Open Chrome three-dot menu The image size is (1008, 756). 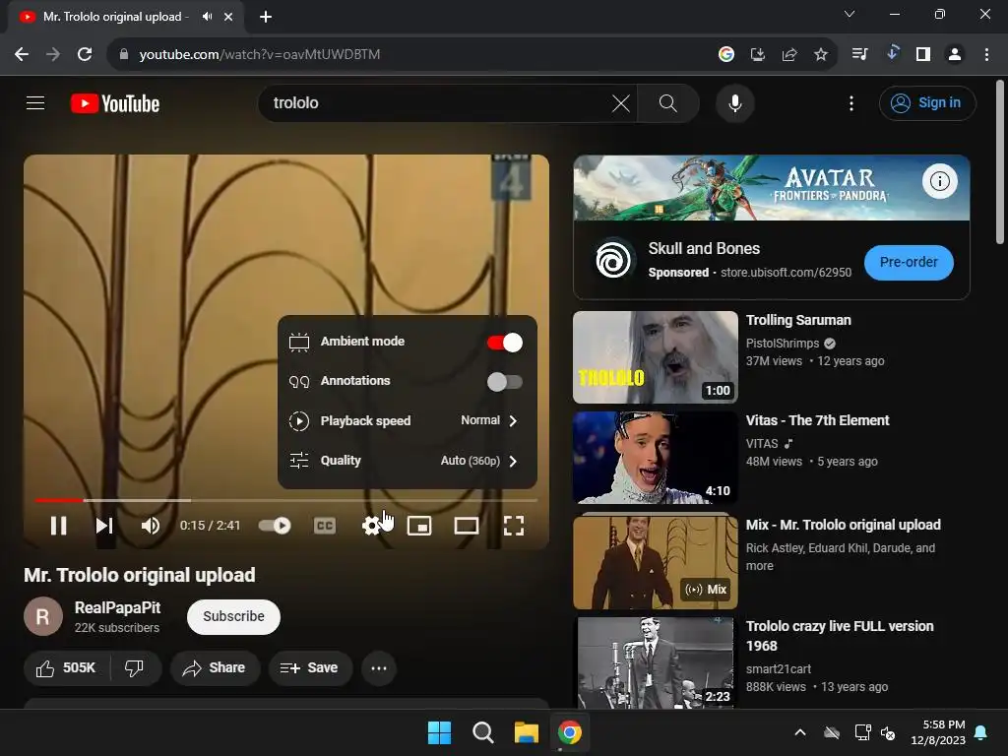point(986,55)
